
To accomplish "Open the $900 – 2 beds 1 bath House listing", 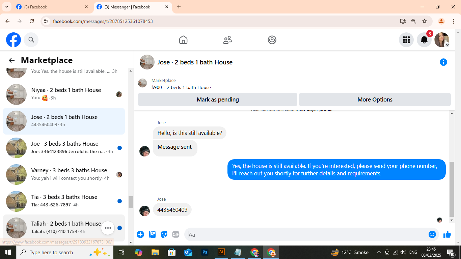I will pos(181,87).
